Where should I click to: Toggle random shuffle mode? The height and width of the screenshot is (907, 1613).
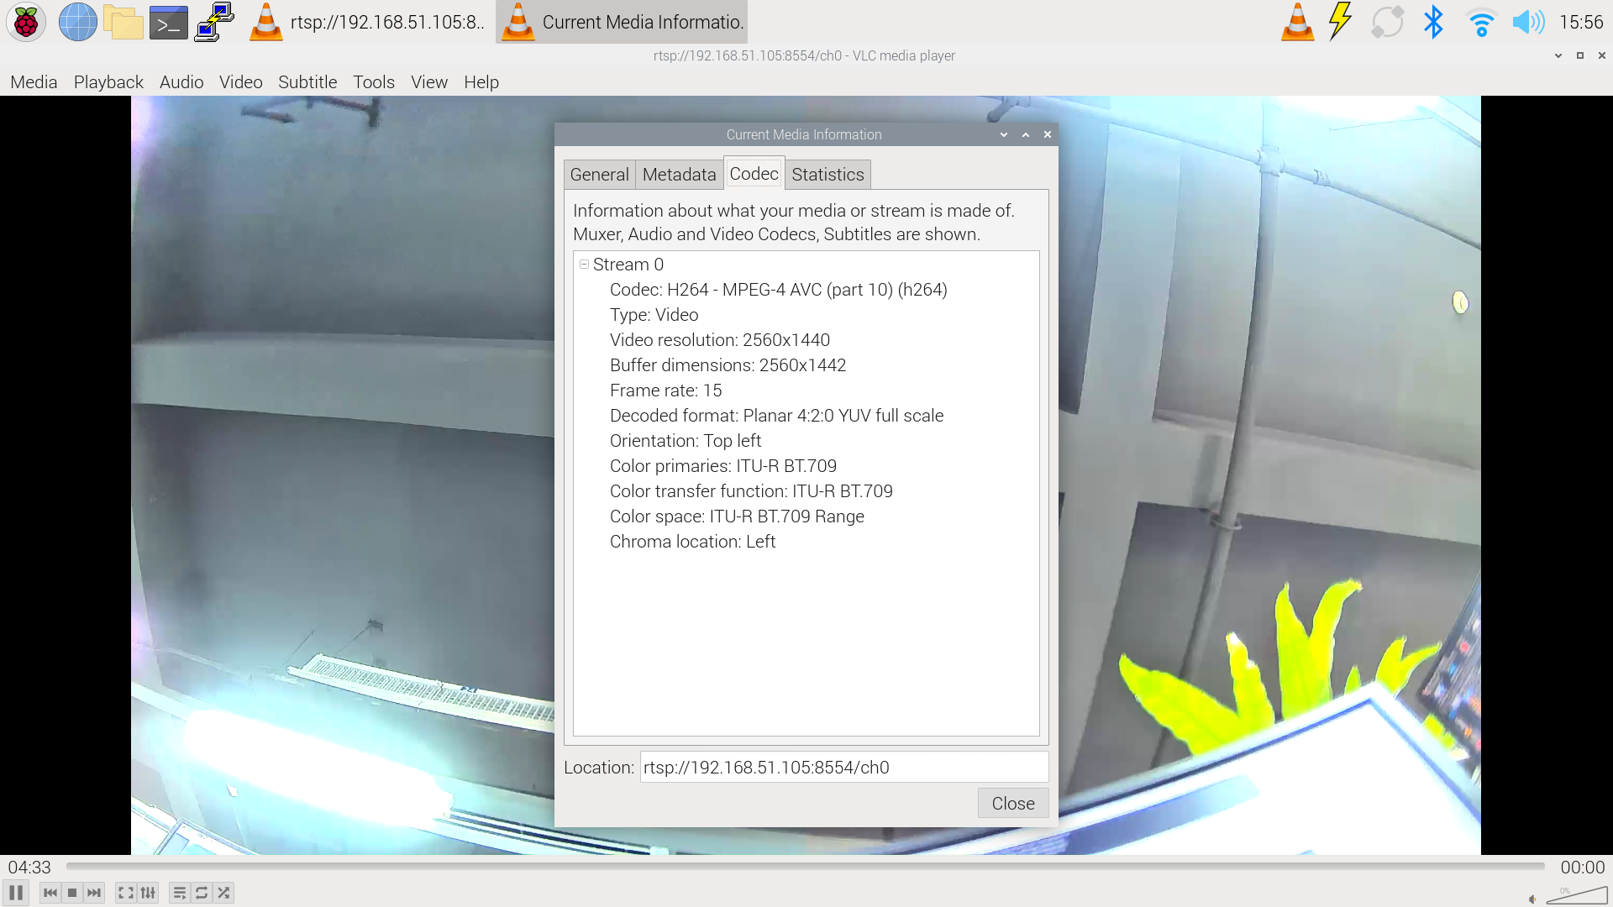223,893
